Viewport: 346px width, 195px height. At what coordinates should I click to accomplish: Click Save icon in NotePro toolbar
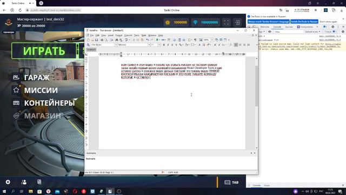pos(96,40)
